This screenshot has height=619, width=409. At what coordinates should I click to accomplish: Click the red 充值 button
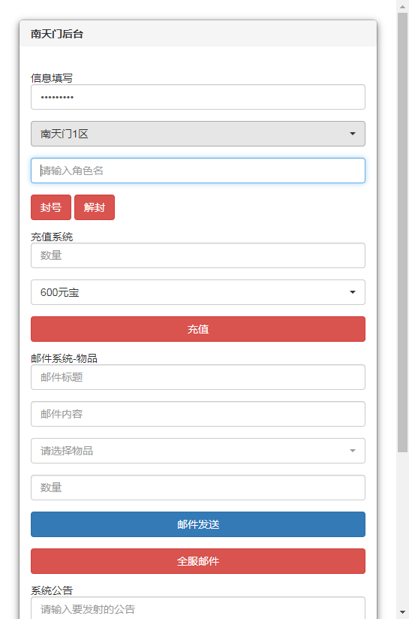coord(198,329)
